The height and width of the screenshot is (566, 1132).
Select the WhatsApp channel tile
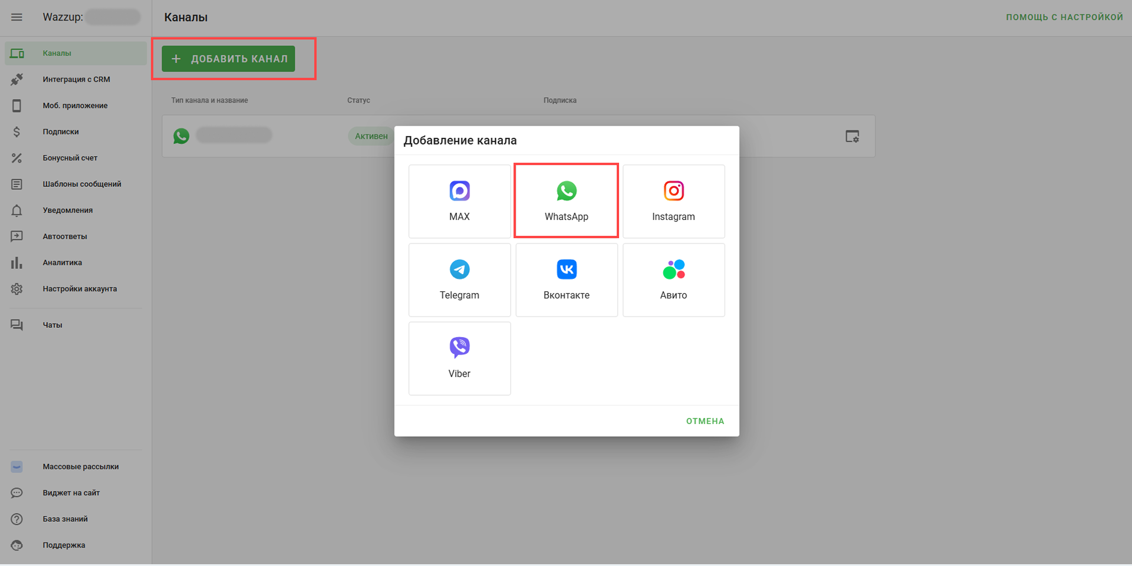tap(567, 201)
